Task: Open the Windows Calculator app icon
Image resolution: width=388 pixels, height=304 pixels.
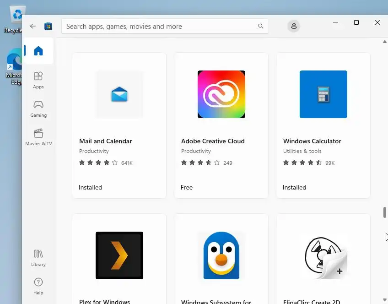Action: point(323,94)
